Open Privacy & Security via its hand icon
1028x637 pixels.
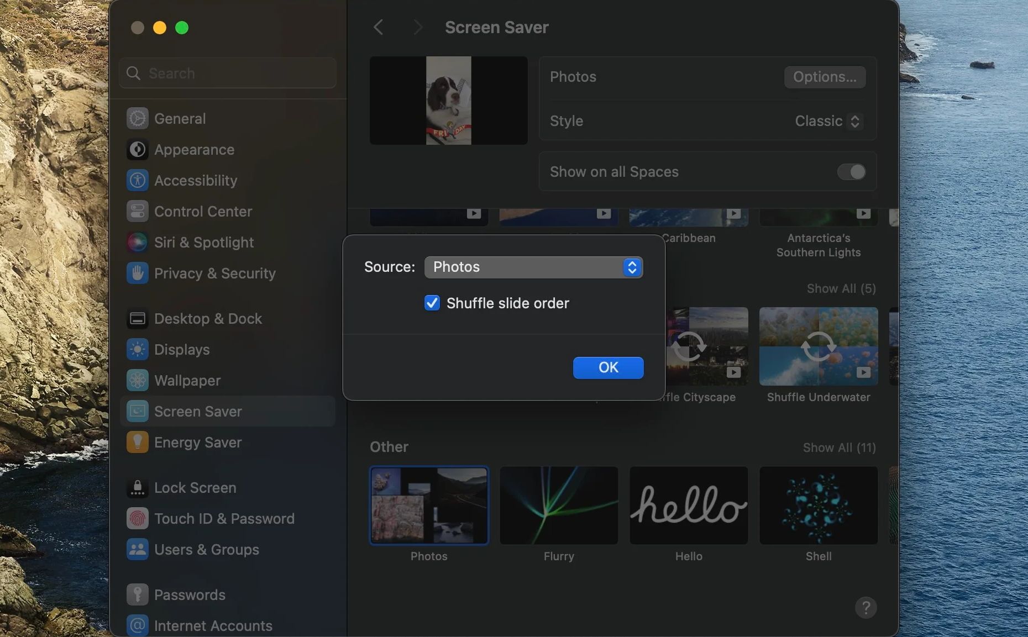(x=137, y=273)
